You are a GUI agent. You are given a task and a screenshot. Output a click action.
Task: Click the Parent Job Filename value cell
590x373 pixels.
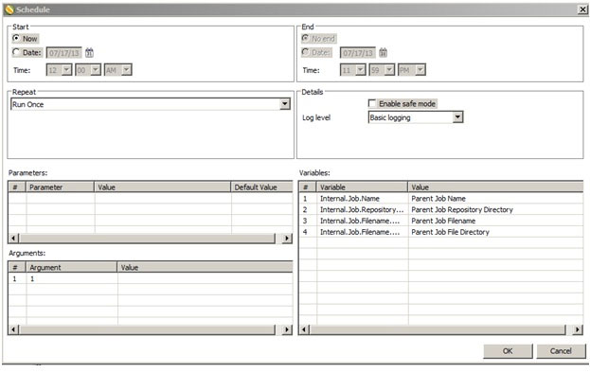coord(443,221)
